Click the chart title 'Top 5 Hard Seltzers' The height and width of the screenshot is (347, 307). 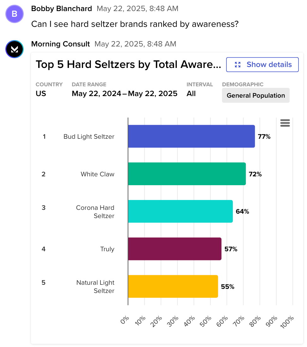128,64
